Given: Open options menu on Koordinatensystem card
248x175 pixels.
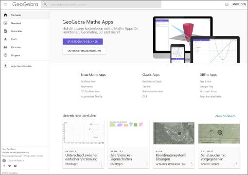Looking at the screenshot, I should click(x=192, y=164).
